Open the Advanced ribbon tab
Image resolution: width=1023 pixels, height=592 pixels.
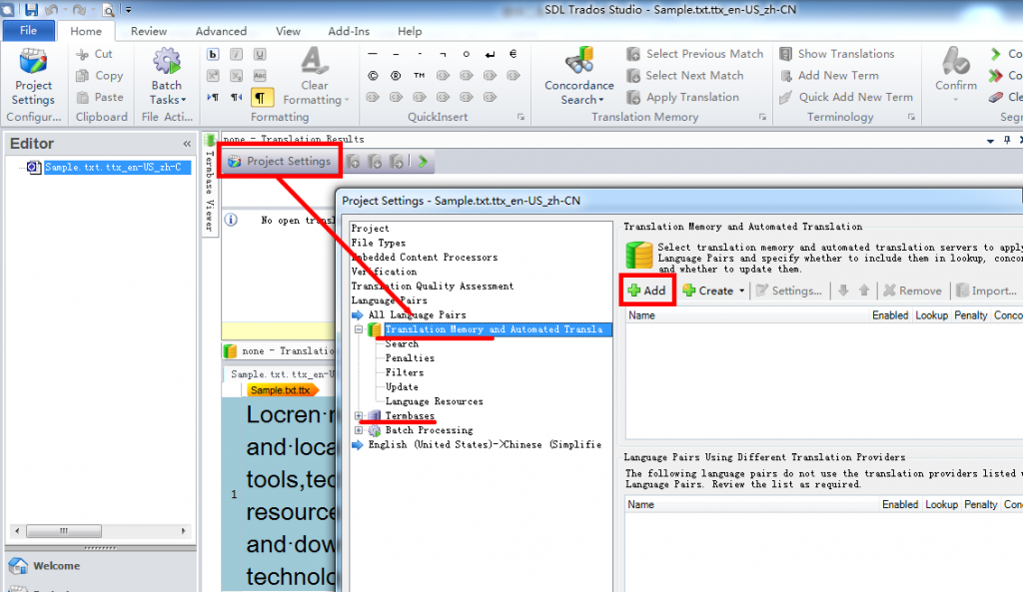coord(221,31)
